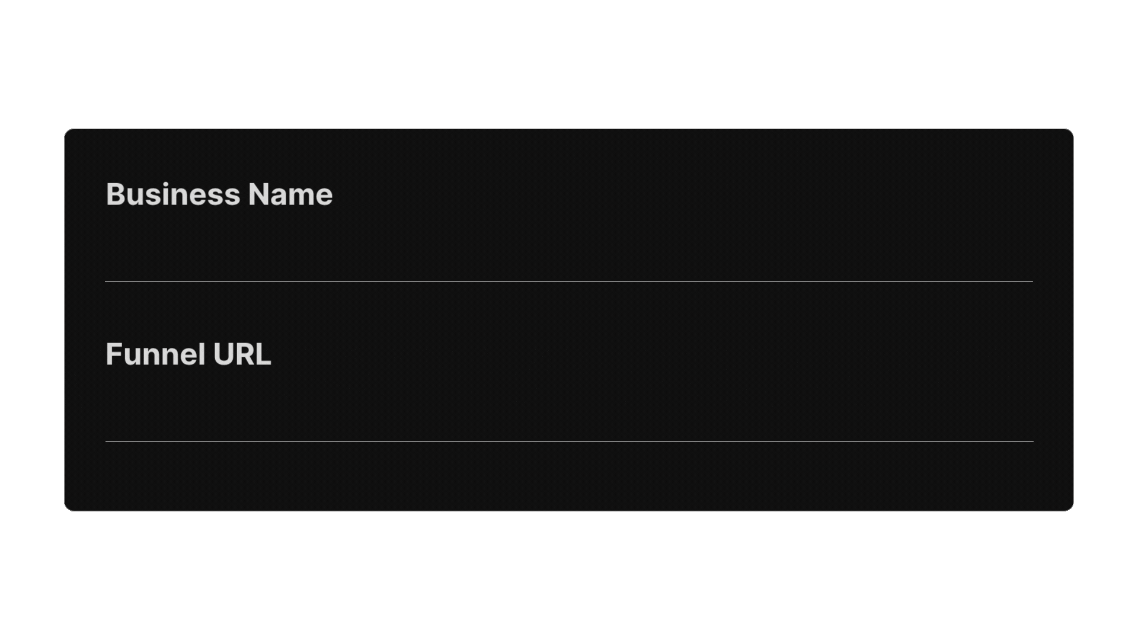Click the Funnel URL label text
The width and height of the screenshot is (1138, 640).
(188, 354)
